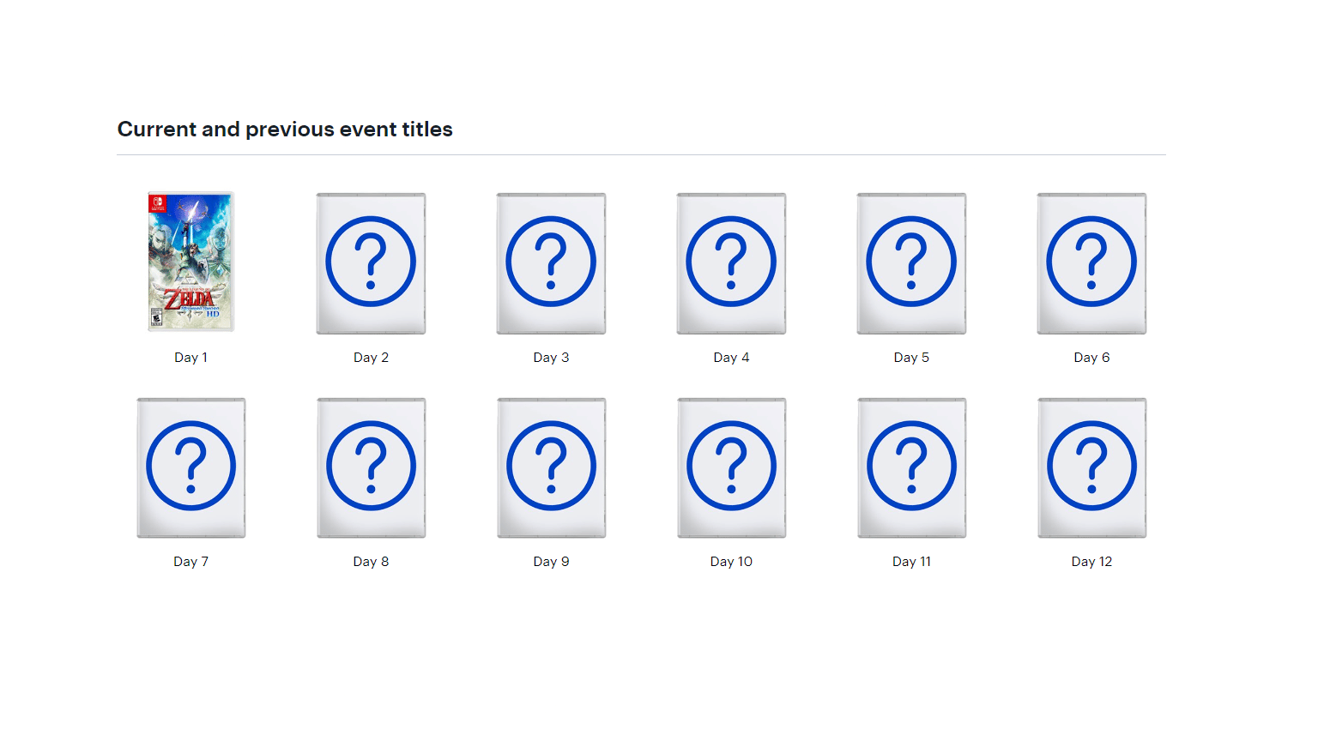The image size is (1318, 741).
Task: Open the Zelda Skyward Sword HD cover
Action: [x=190, y=262]
